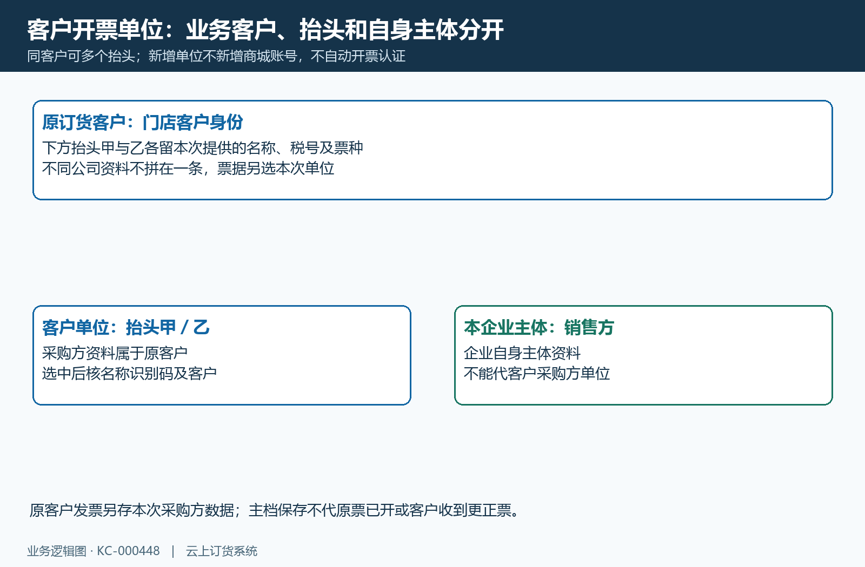Screen dimensions: 865x567
Task: Click the title "客户开票单位：业务客户、抬头和自身主体分开"
Action: tap(265, 30)
